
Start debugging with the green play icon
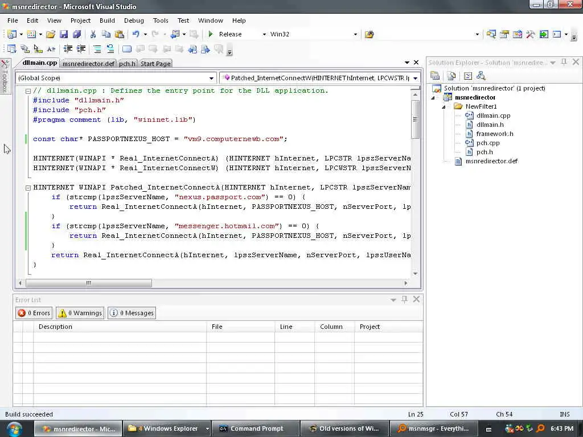[211, 34]
